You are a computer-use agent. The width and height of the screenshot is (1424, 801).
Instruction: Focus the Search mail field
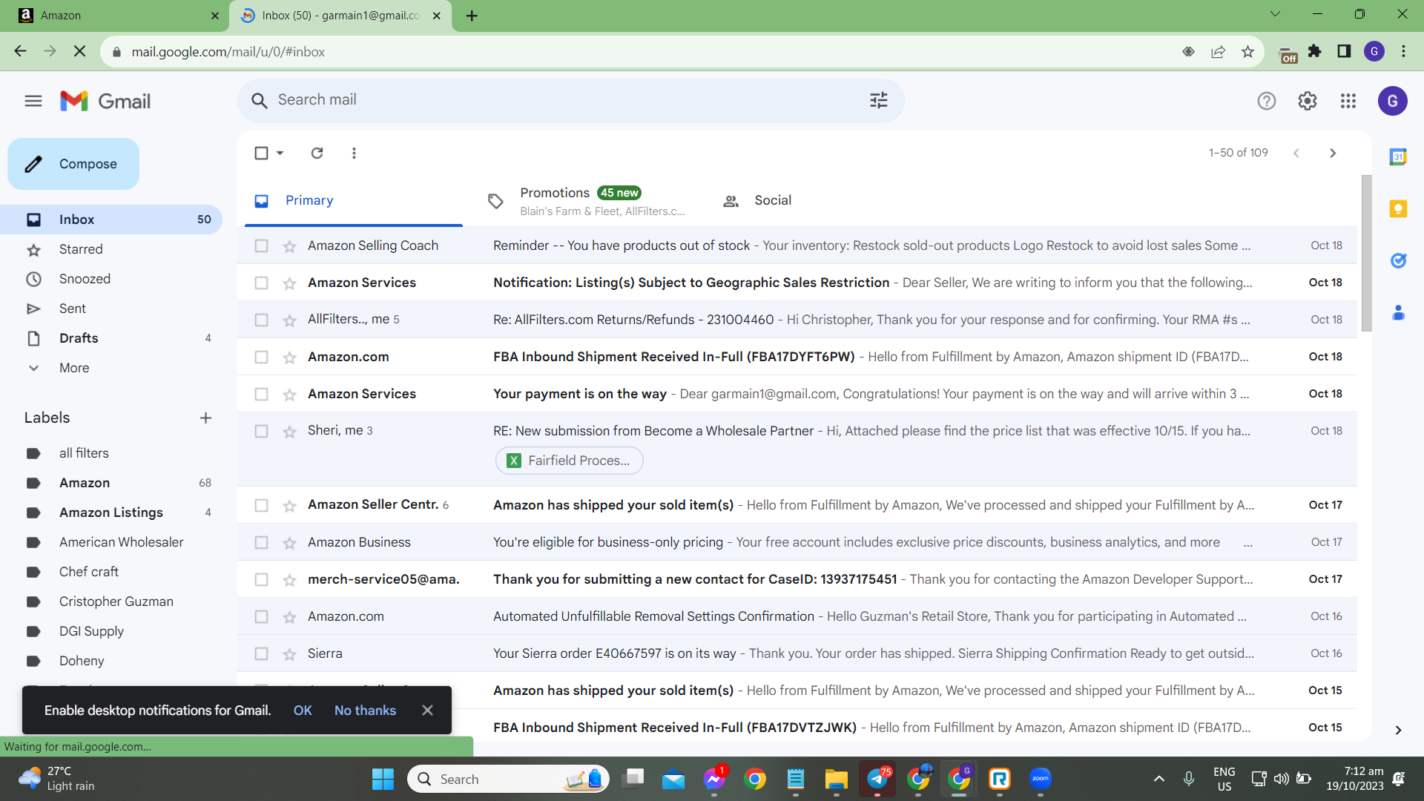pyautogui.click(x=571, y=100)
